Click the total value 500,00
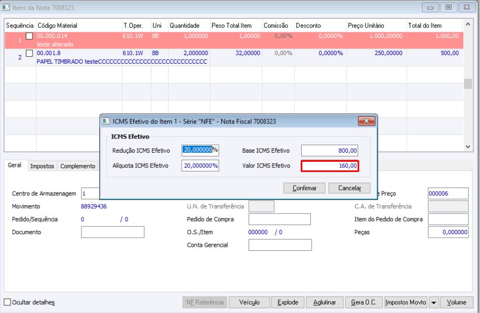This screenshot has width=480, height=313. coord(450,53)
